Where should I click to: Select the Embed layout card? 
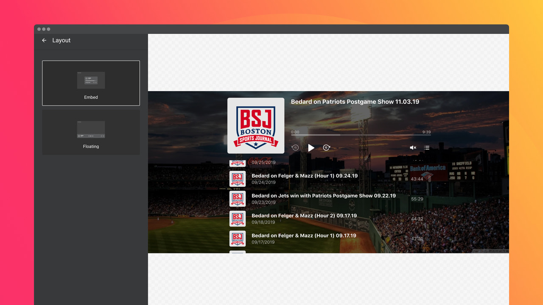pos(91,83)
